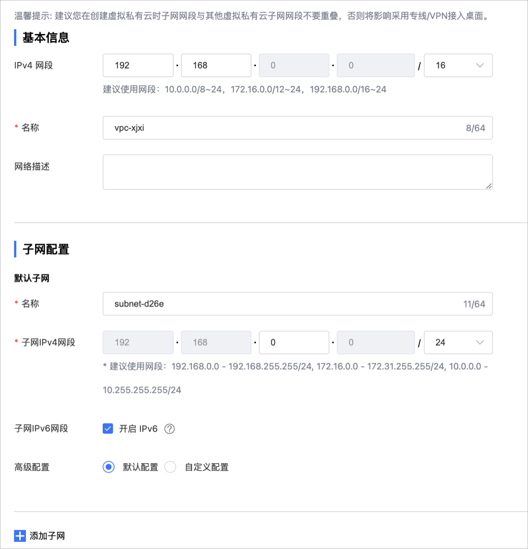Open the subnet prefix length dropdown showing 24

(x=458, y=342)
